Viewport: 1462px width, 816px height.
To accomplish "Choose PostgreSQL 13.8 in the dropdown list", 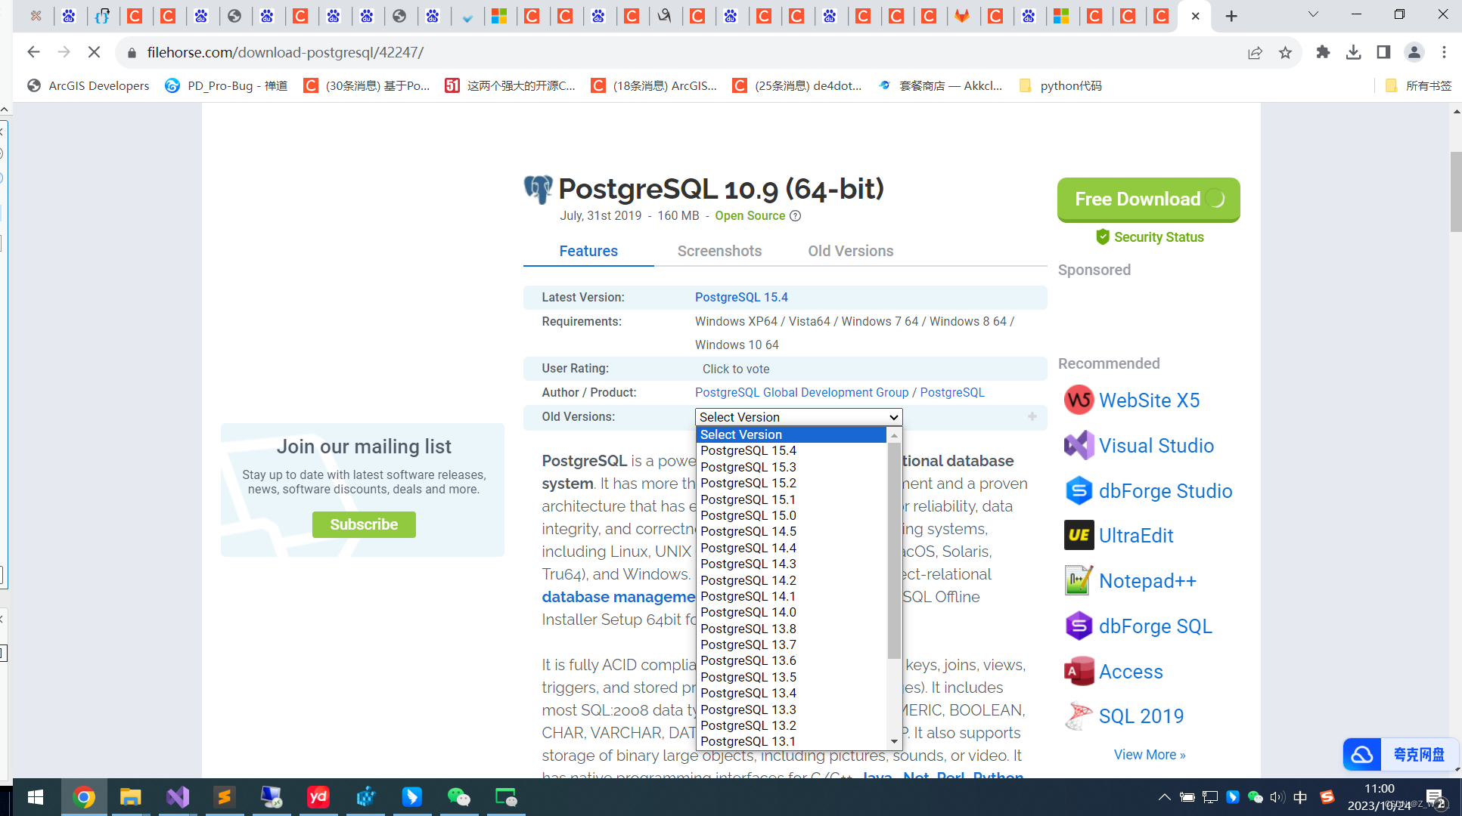I will [748, 629].
